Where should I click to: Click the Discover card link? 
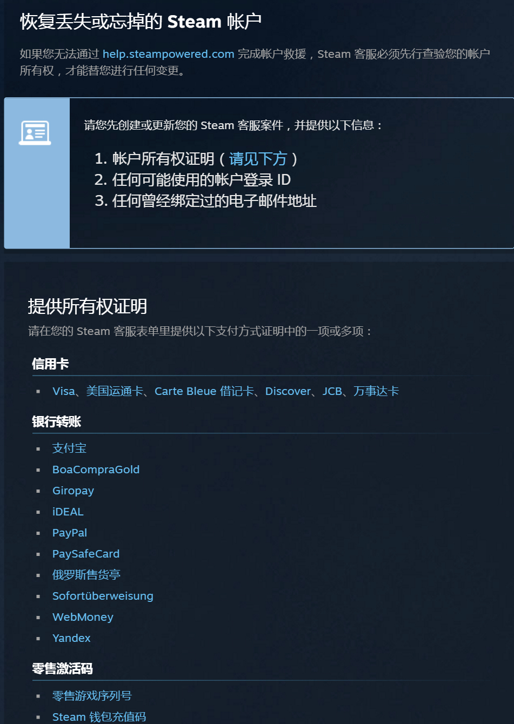click(288, 391)
